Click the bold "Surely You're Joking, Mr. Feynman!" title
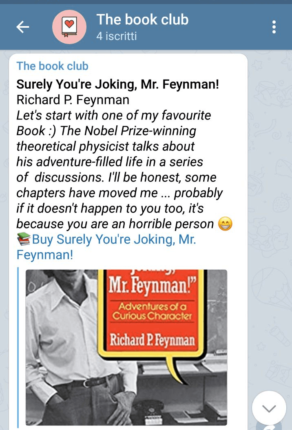Viewport: 292px width, 430px height. [118, 84]
